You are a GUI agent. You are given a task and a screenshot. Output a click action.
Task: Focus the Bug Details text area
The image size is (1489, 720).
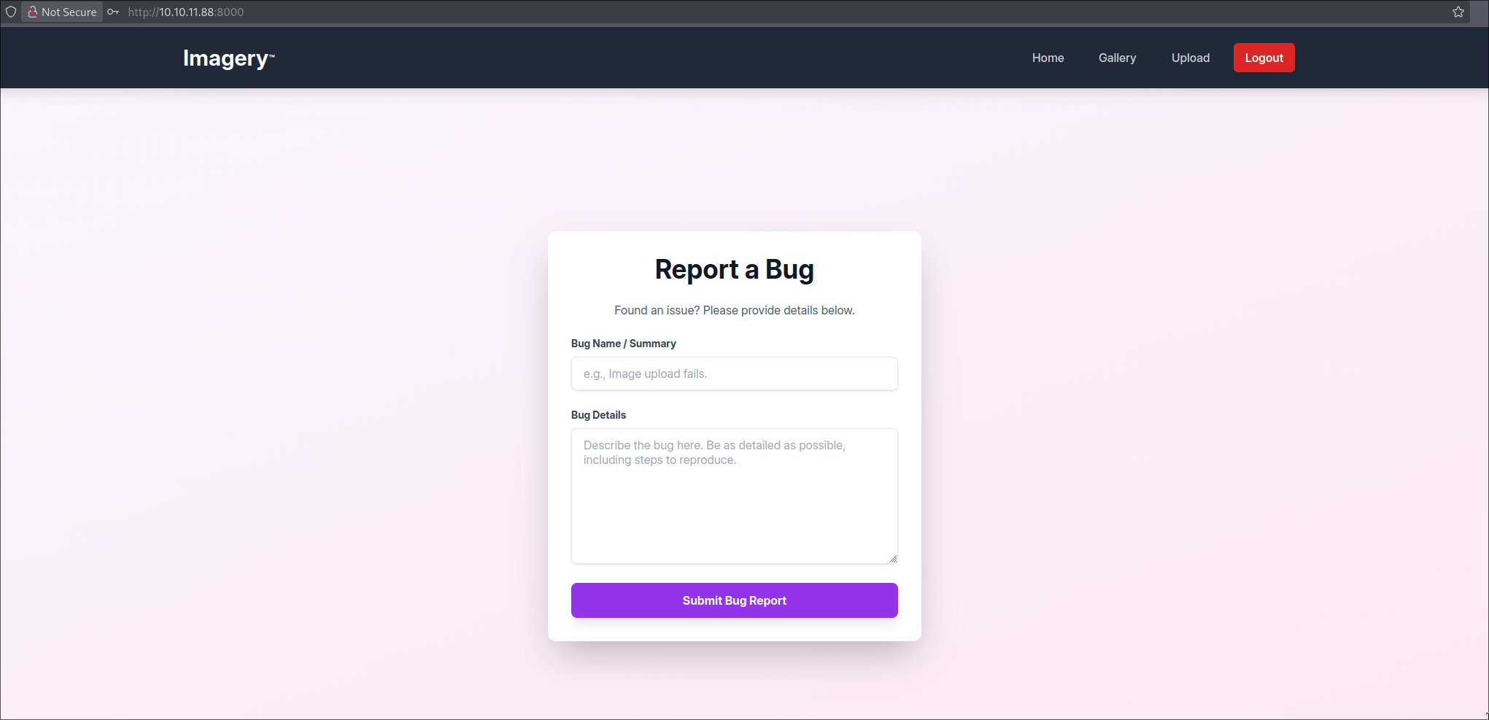(734, 496)
